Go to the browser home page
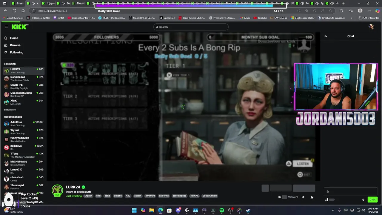 [x=23, y=11]
